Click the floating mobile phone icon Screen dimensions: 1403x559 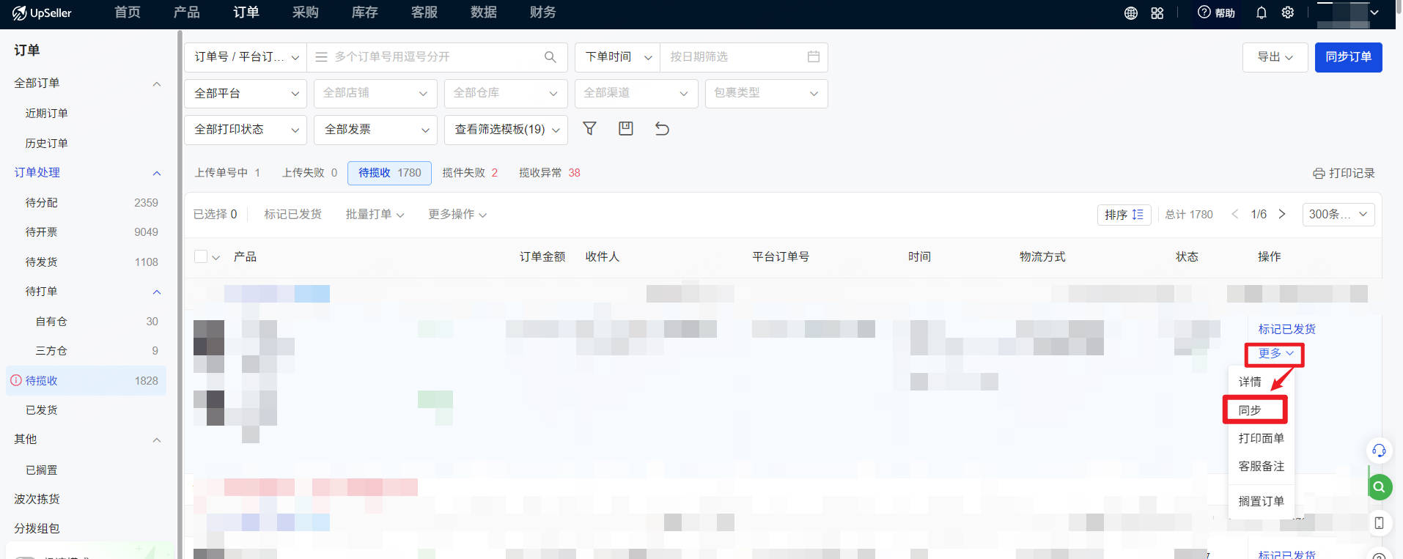tap(1379, 523)
